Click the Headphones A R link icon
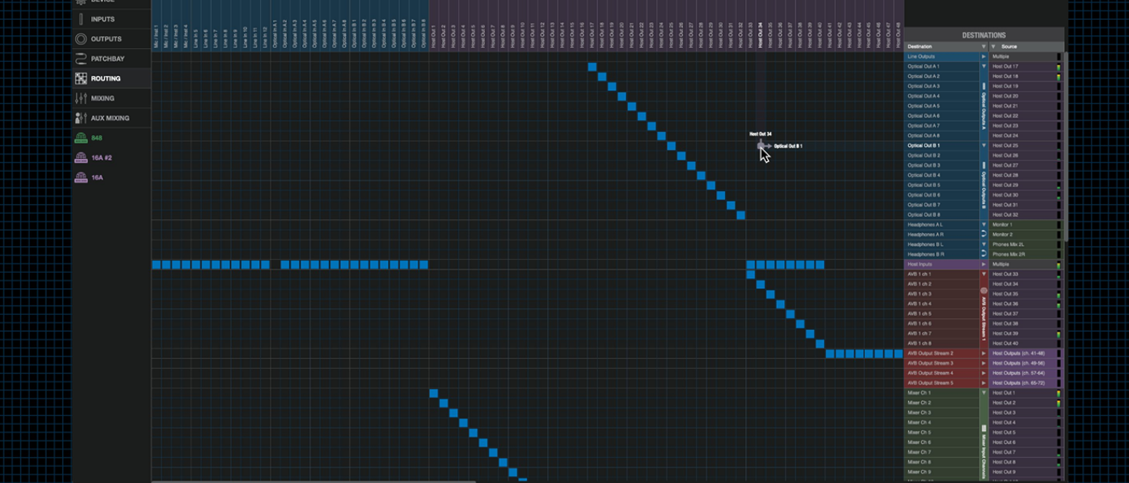The height and width of the screenshot is (483, 1129). [984, 235]
